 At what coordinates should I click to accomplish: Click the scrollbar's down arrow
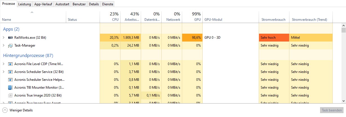(343, 101)
